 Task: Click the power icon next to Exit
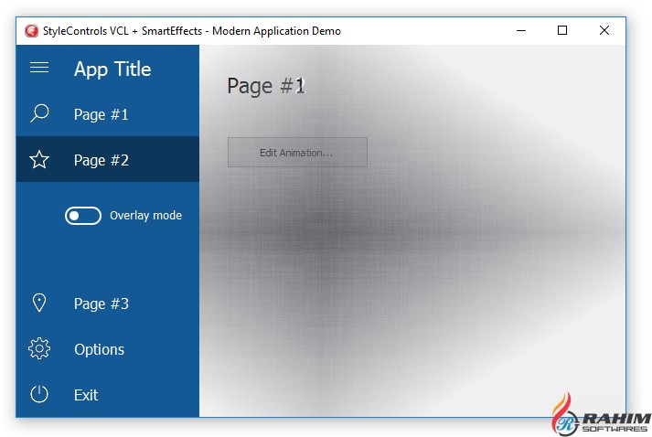pos(39,395)
